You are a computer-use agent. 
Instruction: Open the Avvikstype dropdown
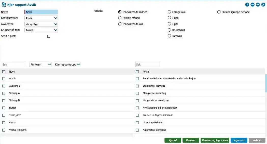41,24
